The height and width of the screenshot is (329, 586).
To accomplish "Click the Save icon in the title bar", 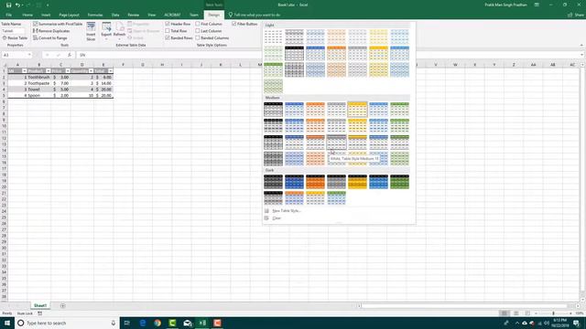I will [x=8, y=5].
